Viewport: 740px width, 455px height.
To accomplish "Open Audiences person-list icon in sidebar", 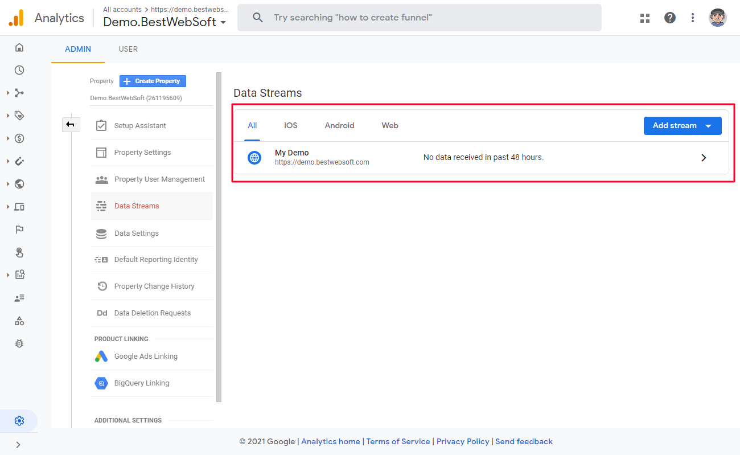I will pos(19,298).
